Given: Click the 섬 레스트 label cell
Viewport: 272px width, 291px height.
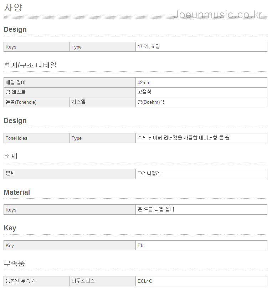Looking at the screenshot, I should 70,92.
